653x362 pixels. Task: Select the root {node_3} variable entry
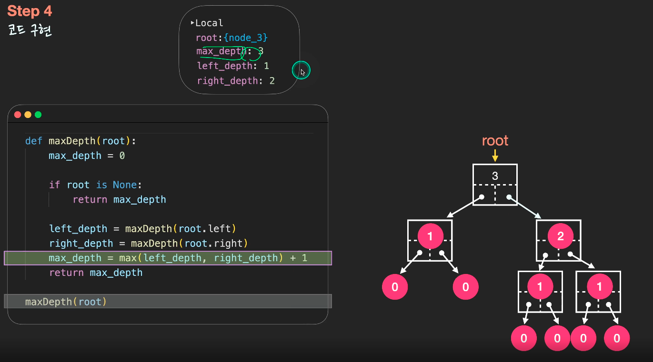coord(231,37)
